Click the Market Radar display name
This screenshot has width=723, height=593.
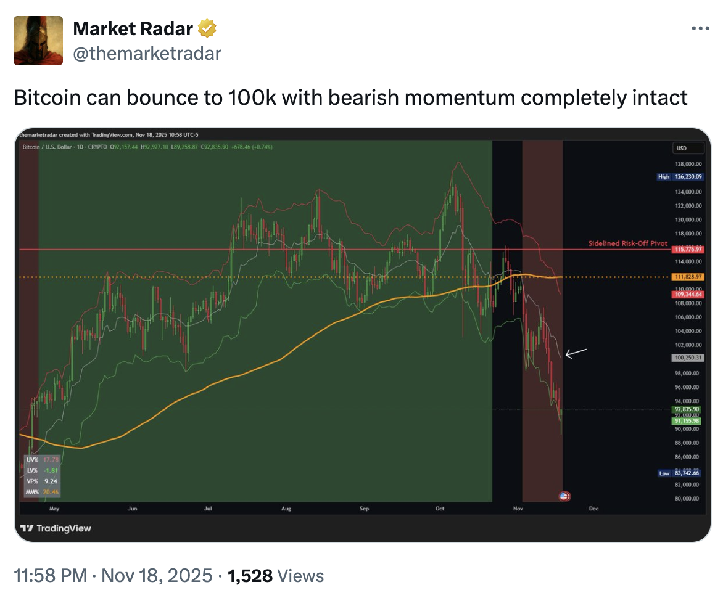pyautogui.click(x=133, y=28)
